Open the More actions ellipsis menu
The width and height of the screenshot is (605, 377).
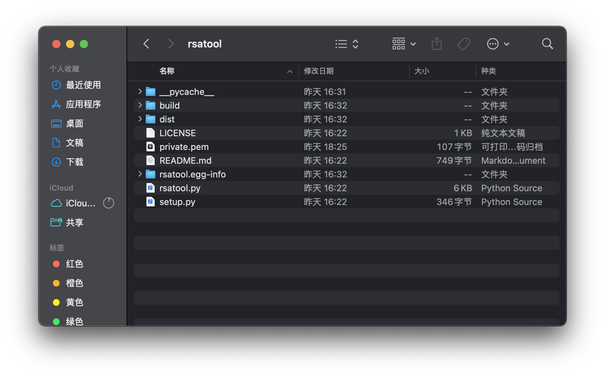pyautogui.click(x=498, y=44)
